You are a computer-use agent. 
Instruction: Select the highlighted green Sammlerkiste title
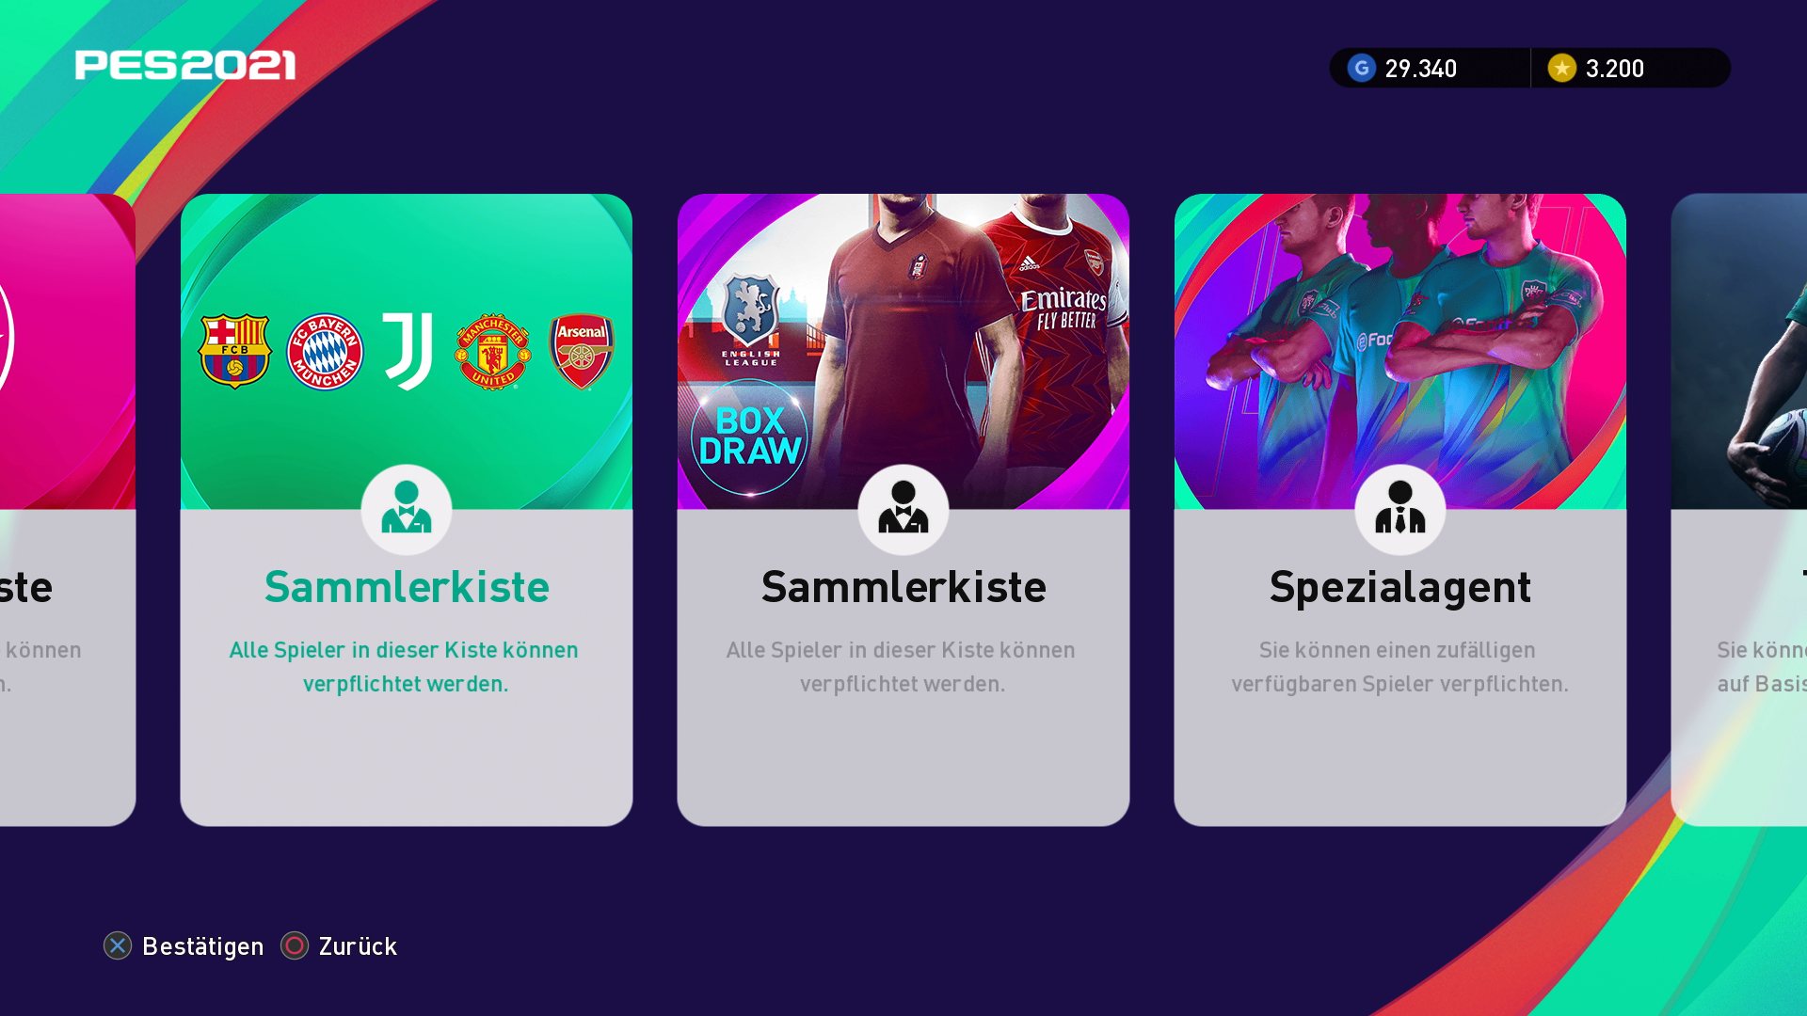click(407, 587)
